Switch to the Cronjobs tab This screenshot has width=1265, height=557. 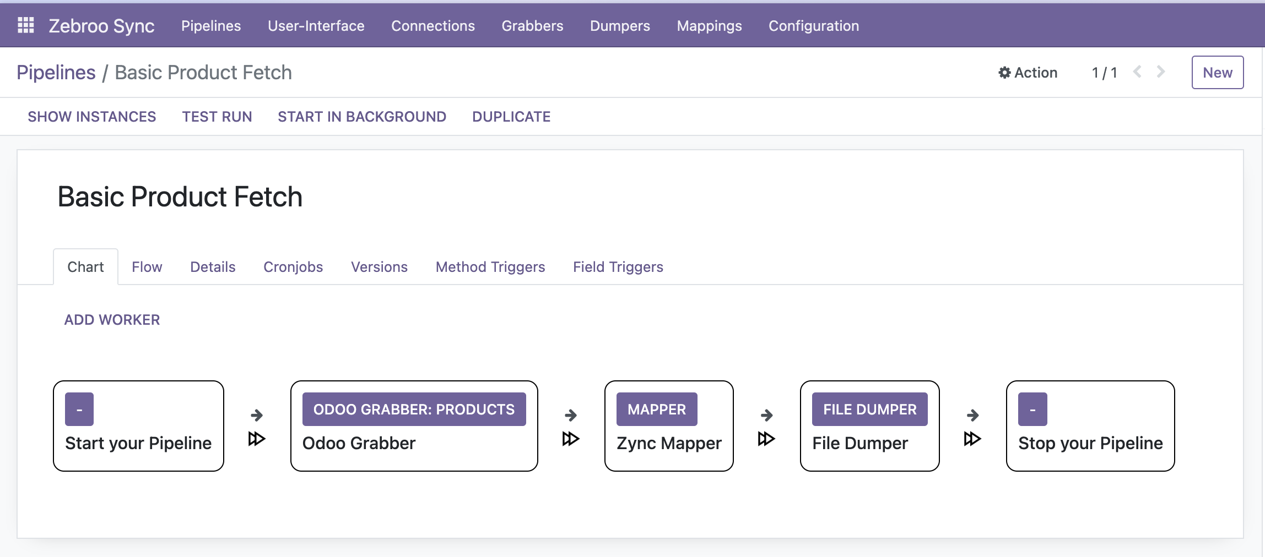click(293, 267)
